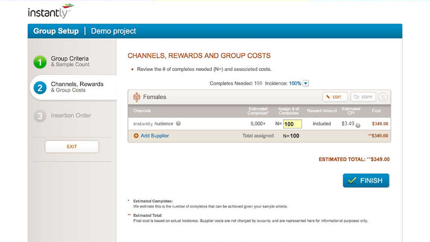Click the Females group icon
The height and width of the screenshot is (242, 430).
click(x=136, y=97)
